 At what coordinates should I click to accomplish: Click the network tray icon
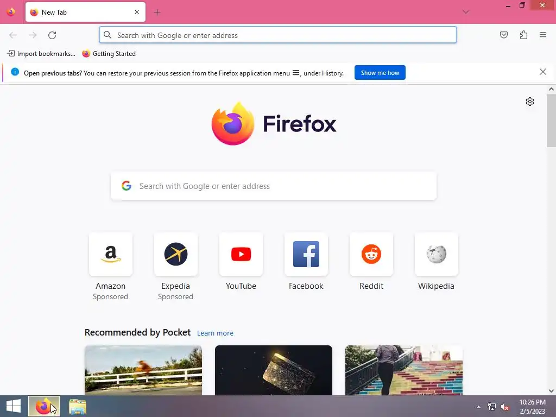tap(492, 407)
